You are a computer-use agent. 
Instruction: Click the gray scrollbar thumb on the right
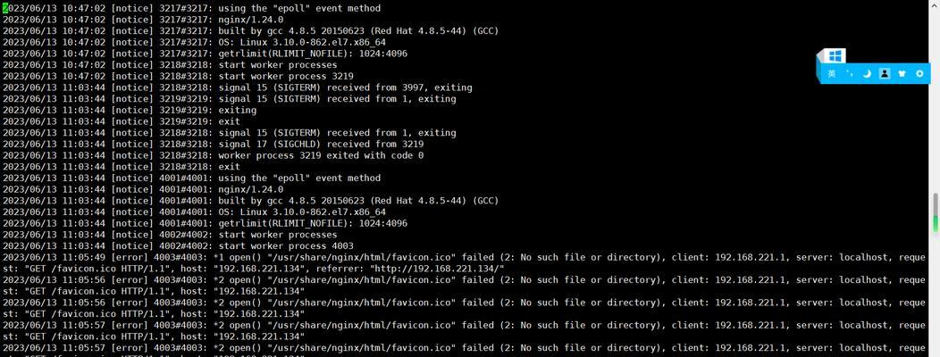click(935, 205)
